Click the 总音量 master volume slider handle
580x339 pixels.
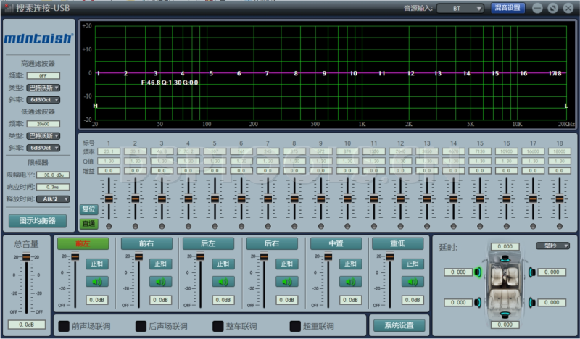[x=27, y=257]
